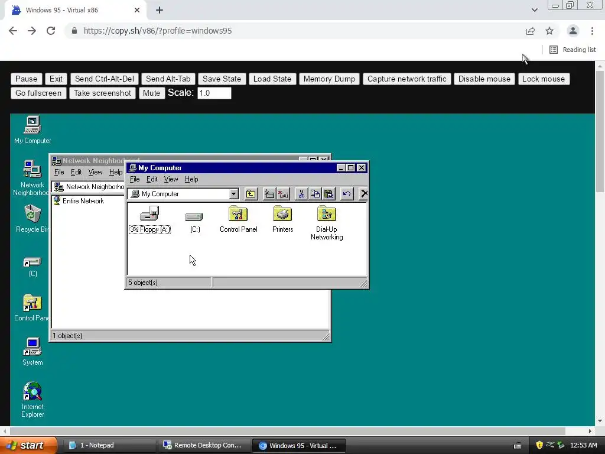Open File menu in My Computer window
Viewport: 605px width, 454px height.
pos(135,179)
